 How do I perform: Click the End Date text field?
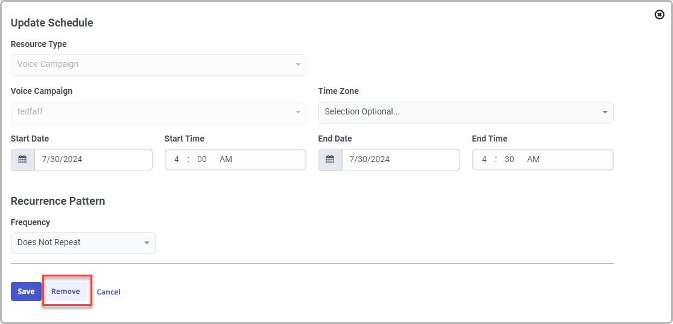(x=400, y=160)
